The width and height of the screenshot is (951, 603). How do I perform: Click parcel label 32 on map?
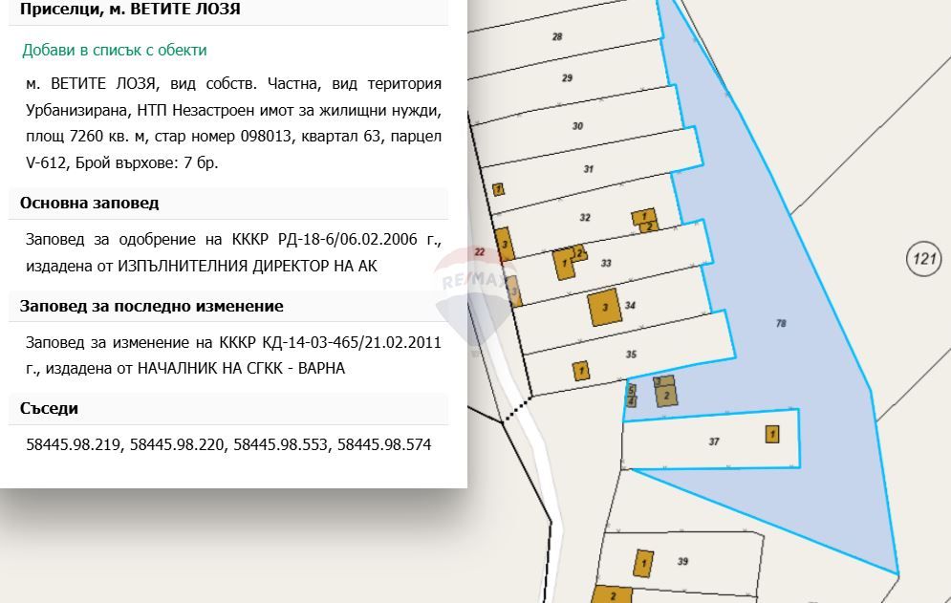pyautogui.click(x=584, y=218)
